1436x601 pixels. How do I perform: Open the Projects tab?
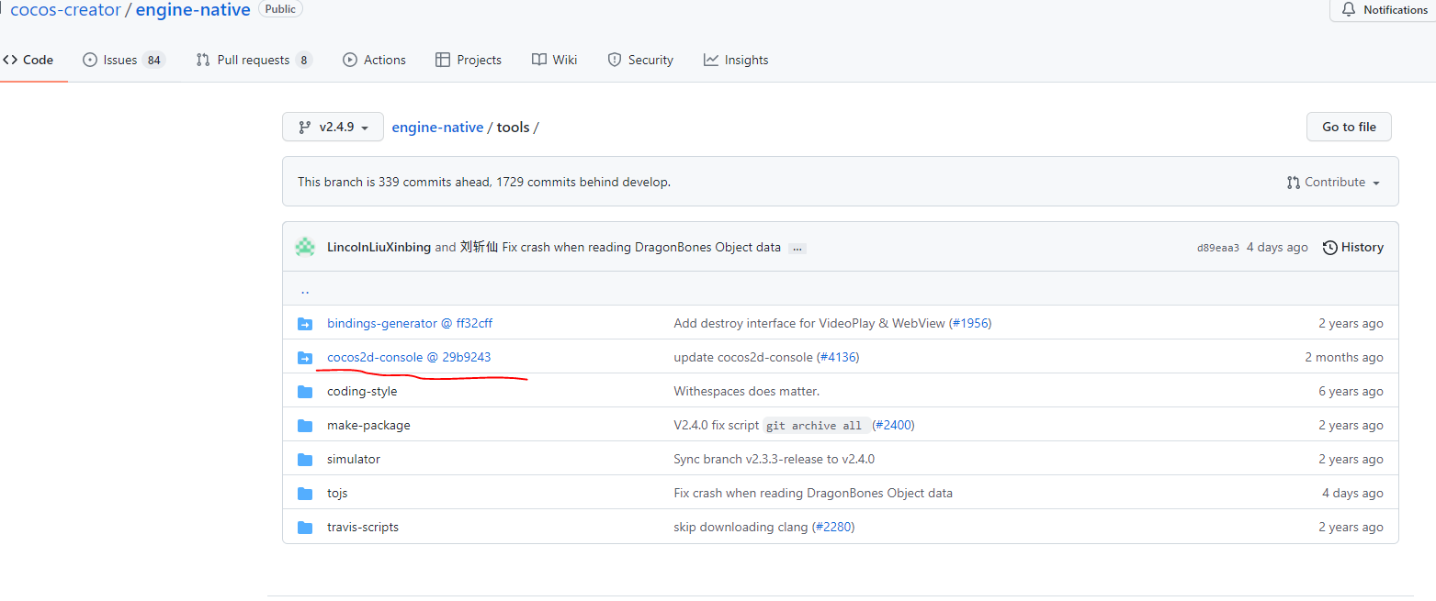click(469, 60)
